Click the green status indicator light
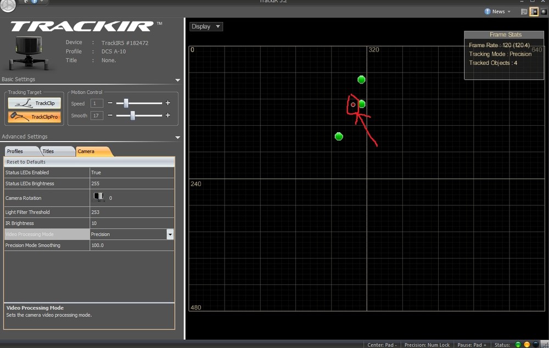 (518, 345)
